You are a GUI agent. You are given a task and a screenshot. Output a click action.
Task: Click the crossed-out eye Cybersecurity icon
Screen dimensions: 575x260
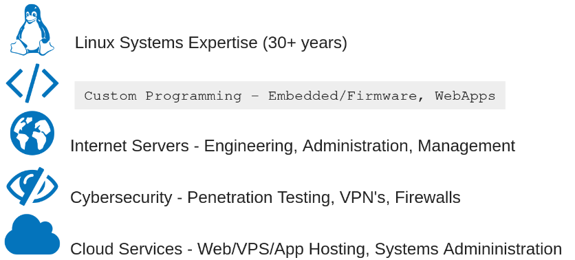(x=32, y=186)
